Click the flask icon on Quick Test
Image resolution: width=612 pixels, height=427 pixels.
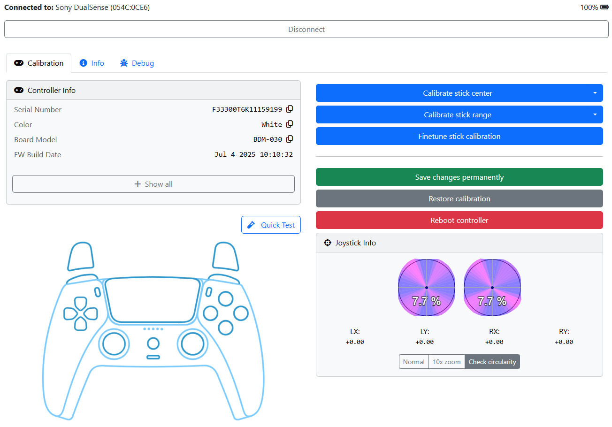click(251, 225)
